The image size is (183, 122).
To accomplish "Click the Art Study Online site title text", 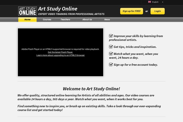I will [x=58, y=9].
